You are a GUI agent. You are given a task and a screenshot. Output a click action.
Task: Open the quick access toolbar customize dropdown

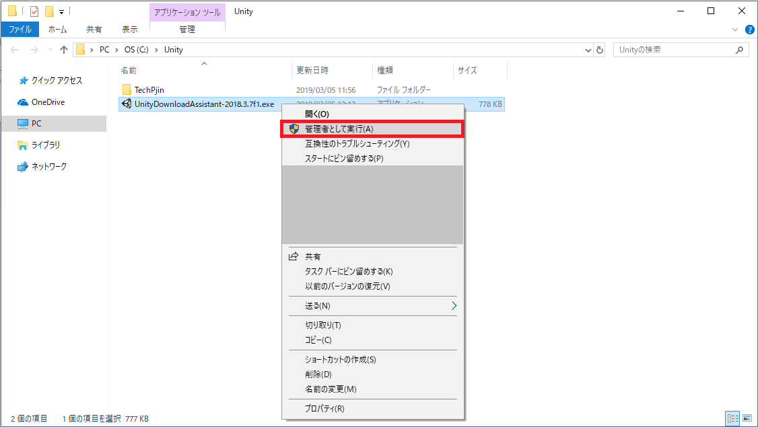click(61, 11)
